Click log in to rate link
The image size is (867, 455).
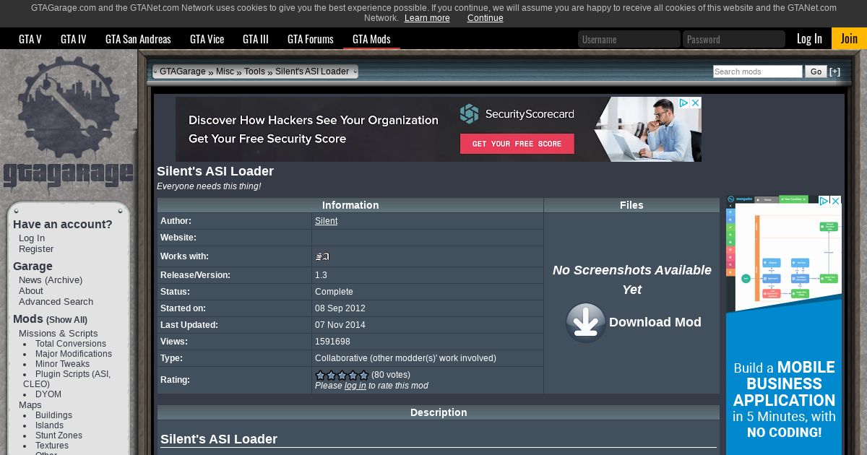pyautogui.click(x=355, y=386)
